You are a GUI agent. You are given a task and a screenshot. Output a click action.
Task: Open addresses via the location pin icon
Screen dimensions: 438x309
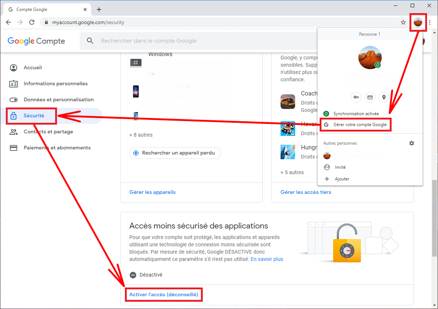click(x=384, y=97)
